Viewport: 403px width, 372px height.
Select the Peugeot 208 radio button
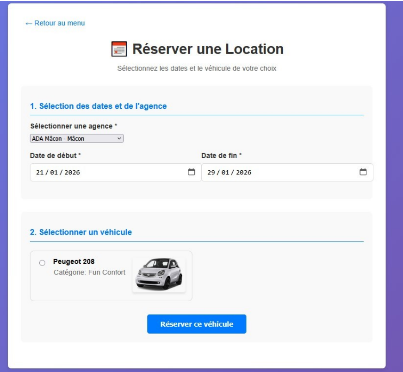[42, 263]
